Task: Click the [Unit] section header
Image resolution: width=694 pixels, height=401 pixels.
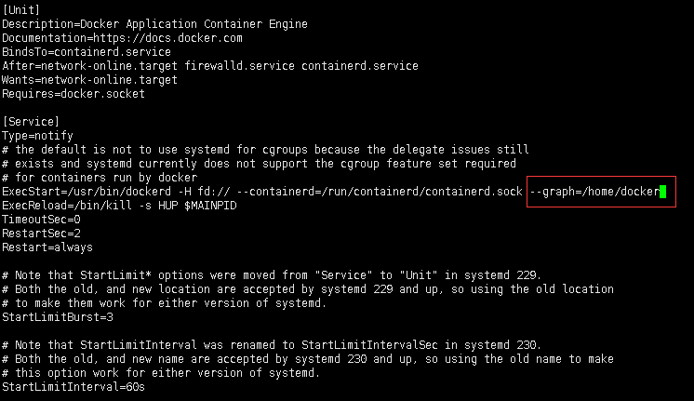Action: coord(20,9)
